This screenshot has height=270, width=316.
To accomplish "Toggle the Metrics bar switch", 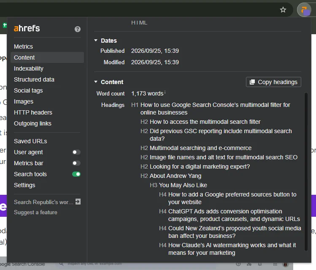I will pos(76,163).
